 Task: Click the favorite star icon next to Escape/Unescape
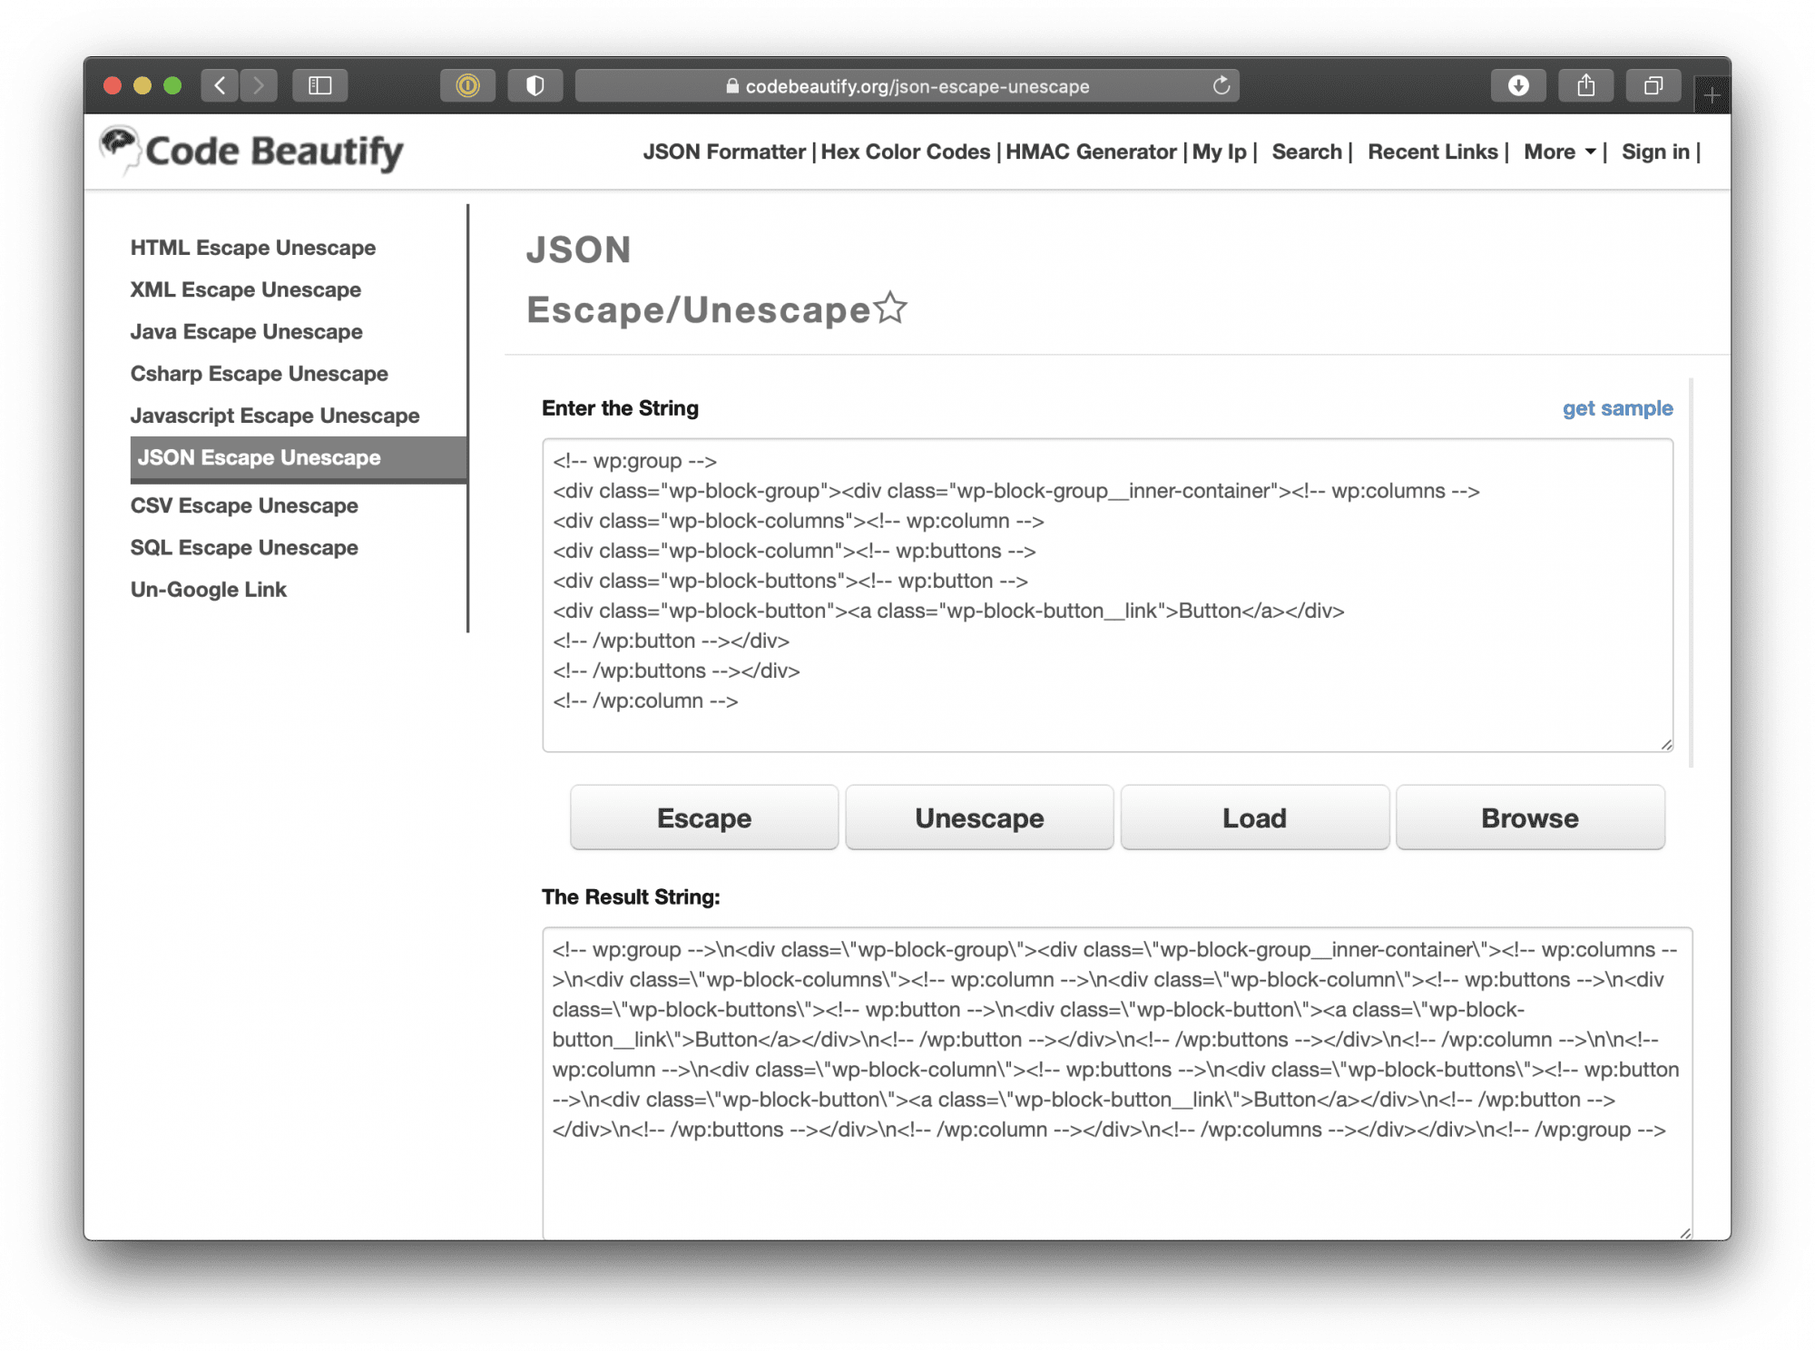[x=890, y=308]
